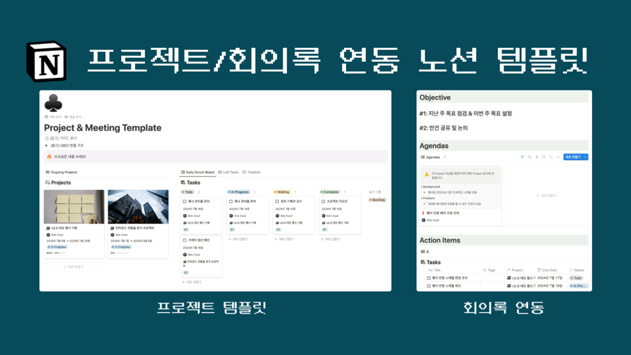Screen dimensions: 631x355
Task: Click the red exclamation agenda item icon
Action: pos(423,213)
